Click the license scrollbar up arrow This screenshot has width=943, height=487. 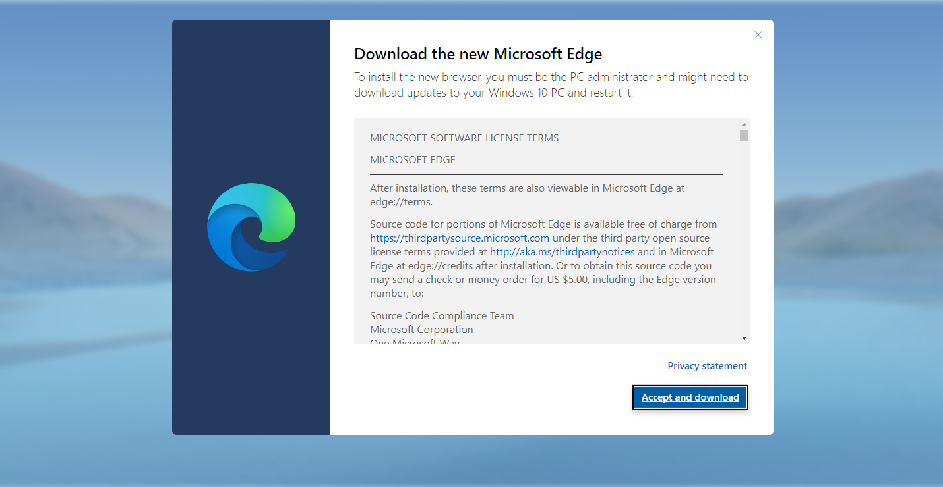point(744,124)
